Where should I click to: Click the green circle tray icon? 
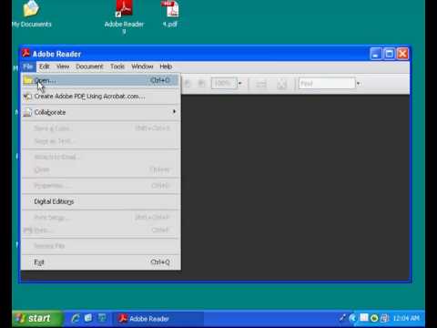[374, 318]
